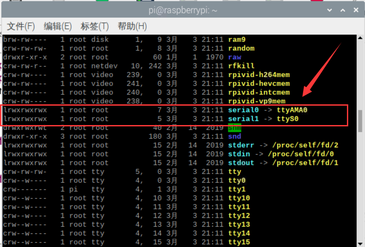Close the terminal window with X
This screenshot has height=247, width=365.
click(356, 10)
